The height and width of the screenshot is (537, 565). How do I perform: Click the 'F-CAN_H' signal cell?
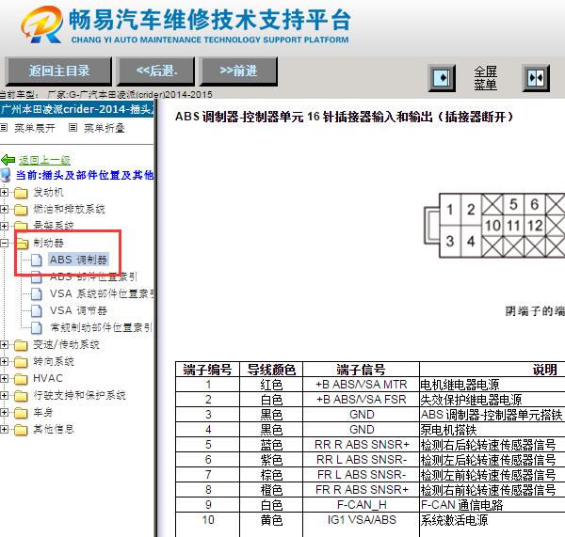click(361, 505)
